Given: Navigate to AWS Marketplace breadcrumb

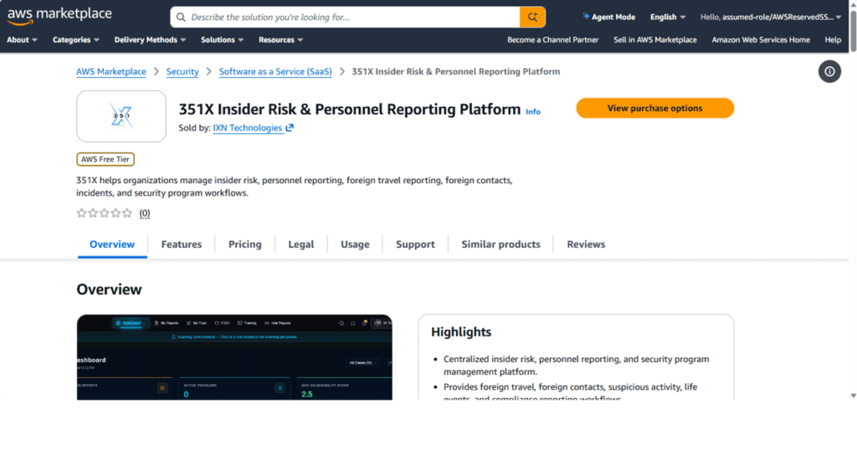Looking at the screenshot, I should coord(111,72).
